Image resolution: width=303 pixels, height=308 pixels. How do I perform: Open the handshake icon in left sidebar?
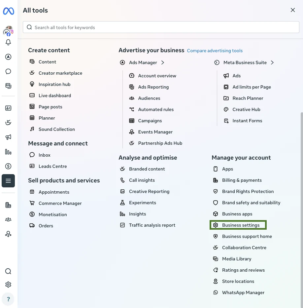point(8,123)
